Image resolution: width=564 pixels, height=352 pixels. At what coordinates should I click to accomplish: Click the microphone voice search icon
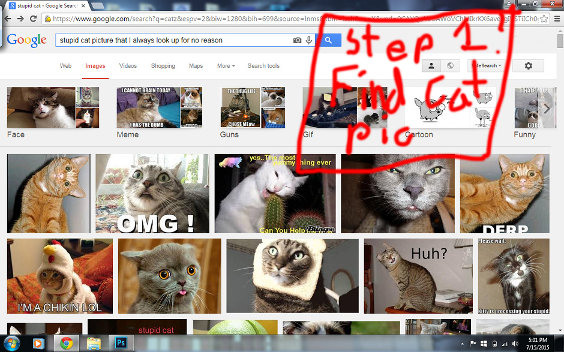tap(309, 40)
